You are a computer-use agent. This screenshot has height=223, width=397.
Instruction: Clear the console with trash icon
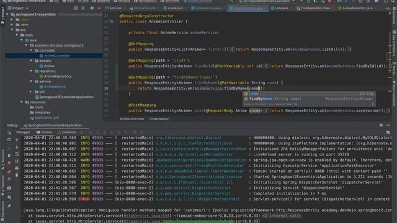click(x=17, y=175)
